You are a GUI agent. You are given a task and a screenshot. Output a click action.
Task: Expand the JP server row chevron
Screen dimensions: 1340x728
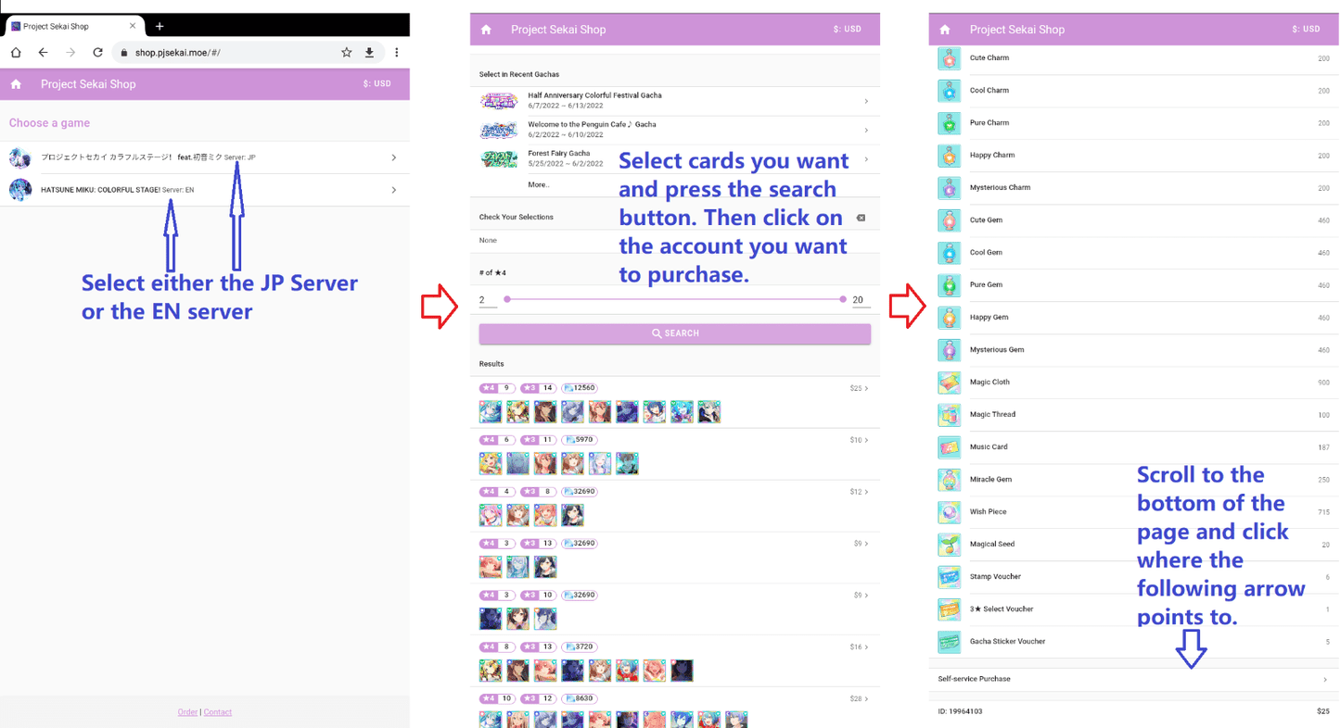click(394, 157)
